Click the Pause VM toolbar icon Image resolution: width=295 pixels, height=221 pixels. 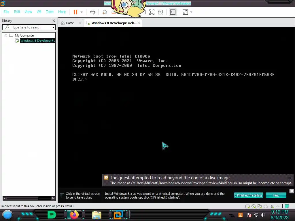pyautogui.click(x=75, y=12)
